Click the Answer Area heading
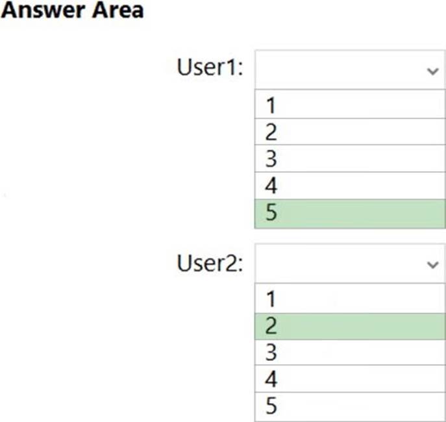Image resolution: width=446 pixels, height=422 pixels. tap(72, 10)
